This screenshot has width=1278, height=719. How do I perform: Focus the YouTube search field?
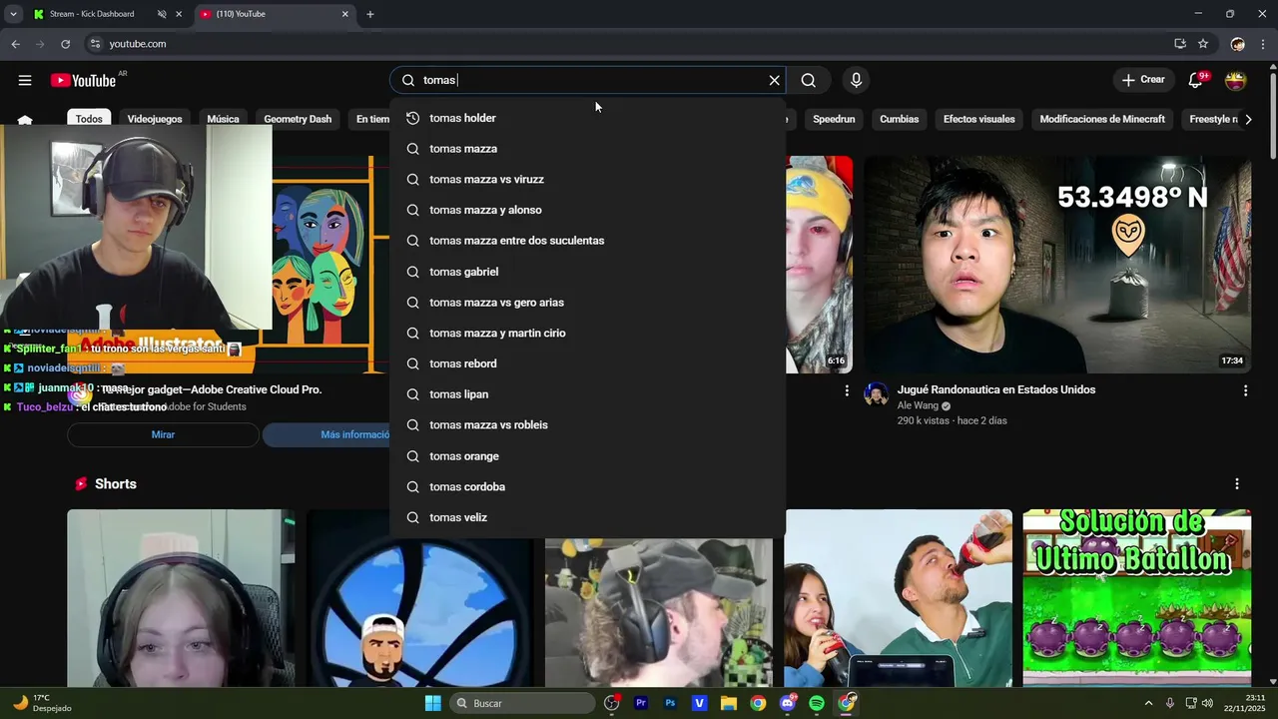click(x=589, y=80)
